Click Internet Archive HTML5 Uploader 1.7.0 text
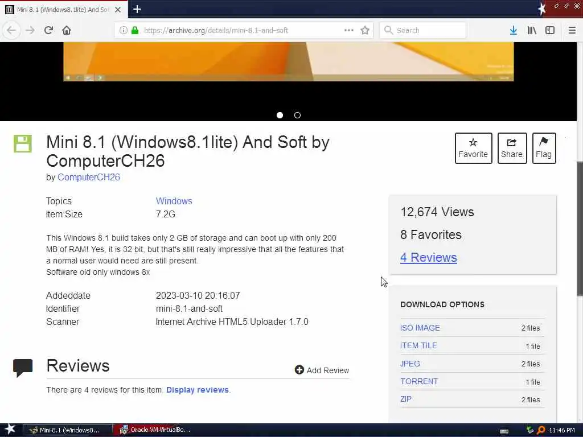Screen dimensions: 583x437 pyautogui.click(x=232, y=322)
